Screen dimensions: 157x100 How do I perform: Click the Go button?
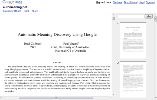[x=149, y=16]
